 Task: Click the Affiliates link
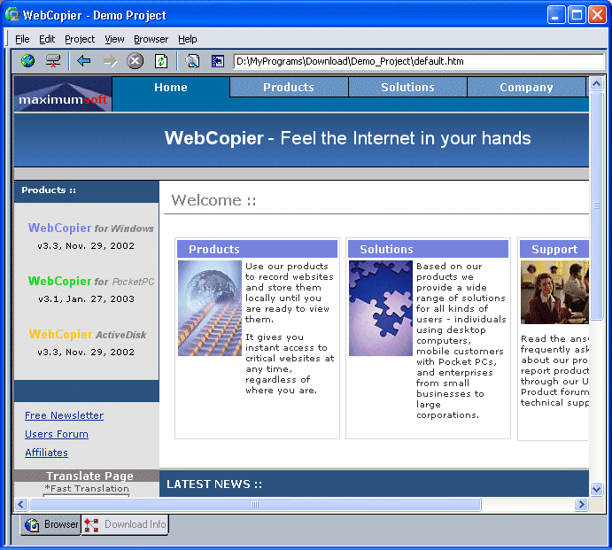[46, 453]
